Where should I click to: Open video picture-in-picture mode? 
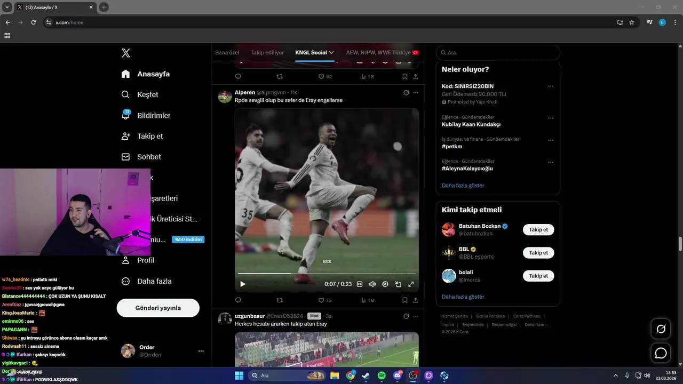[x=398, y=284]
